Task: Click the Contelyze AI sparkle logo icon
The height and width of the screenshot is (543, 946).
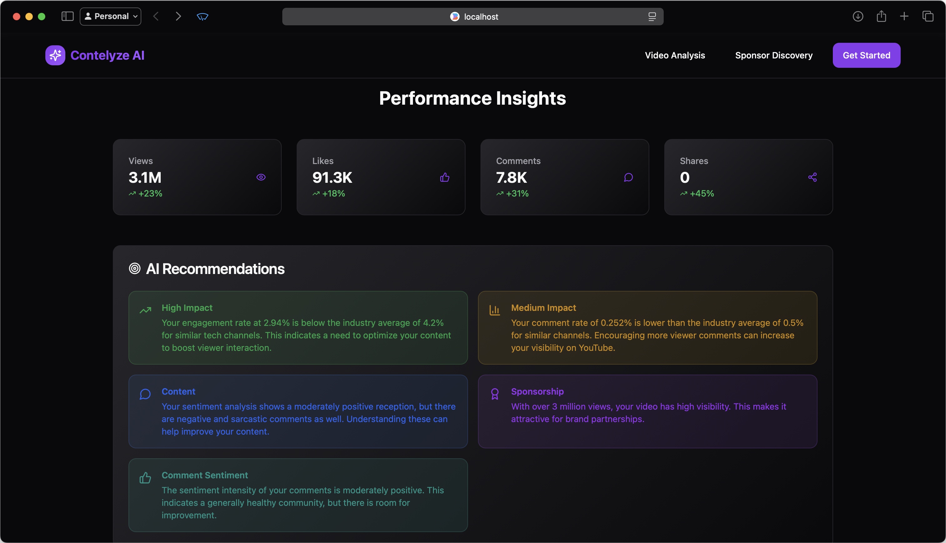Action: [55, 55]
